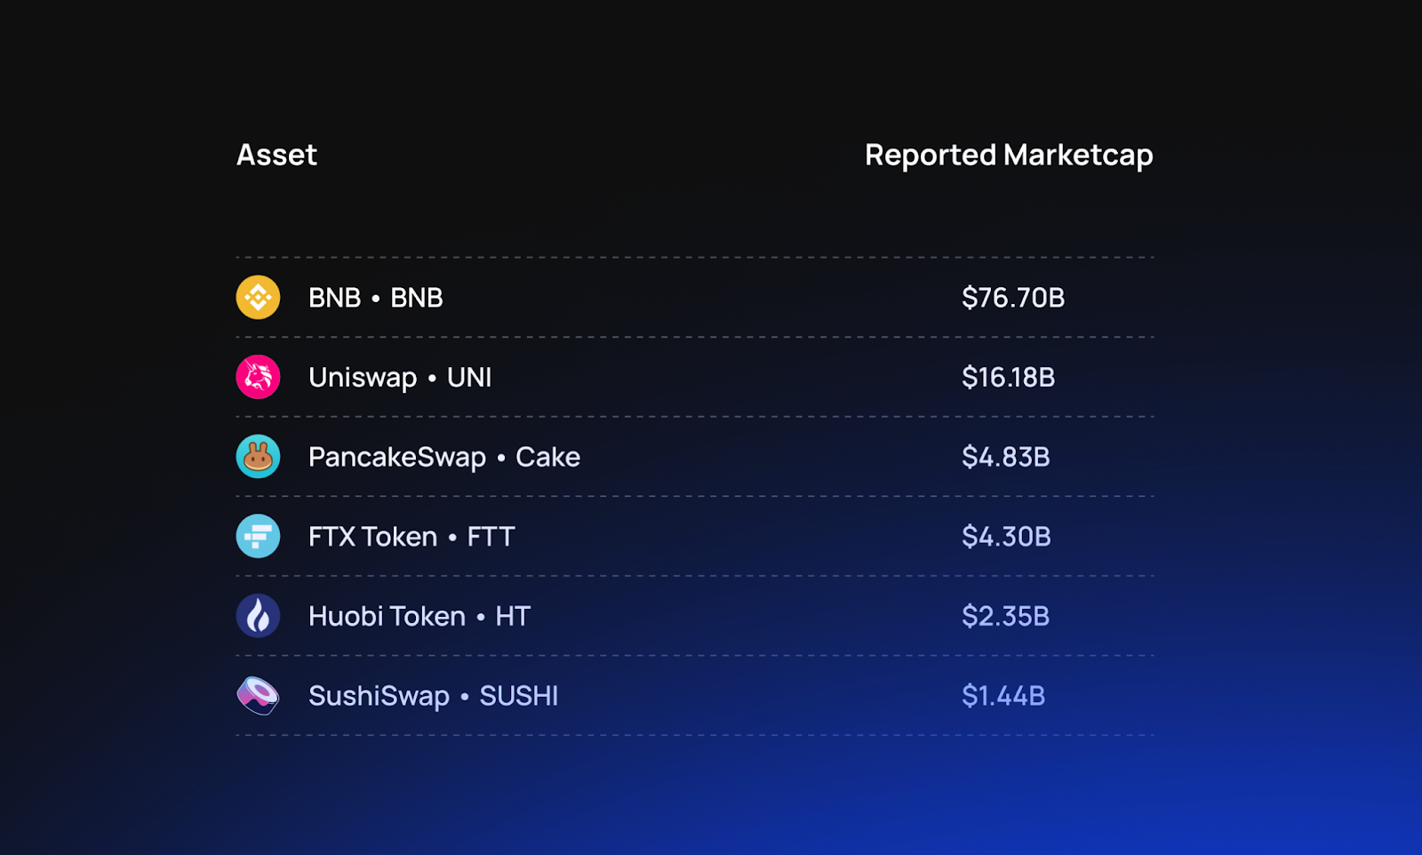
Task: Open the FTX Token • FTT name
Action: (x=411, y=537)
